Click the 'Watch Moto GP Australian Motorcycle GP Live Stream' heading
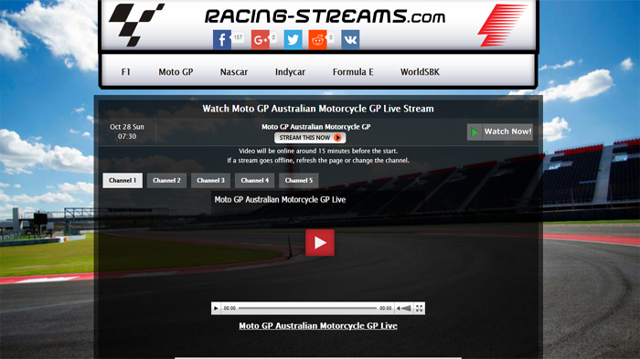The image size is (640, 359). click(318, 109)
